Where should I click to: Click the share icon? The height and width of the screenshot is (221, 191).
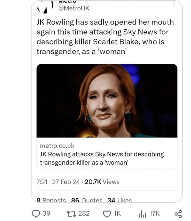point(178,214)
